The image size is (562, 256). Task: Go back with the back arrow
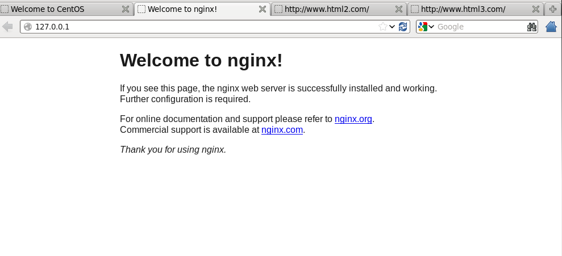click(7, 27)
